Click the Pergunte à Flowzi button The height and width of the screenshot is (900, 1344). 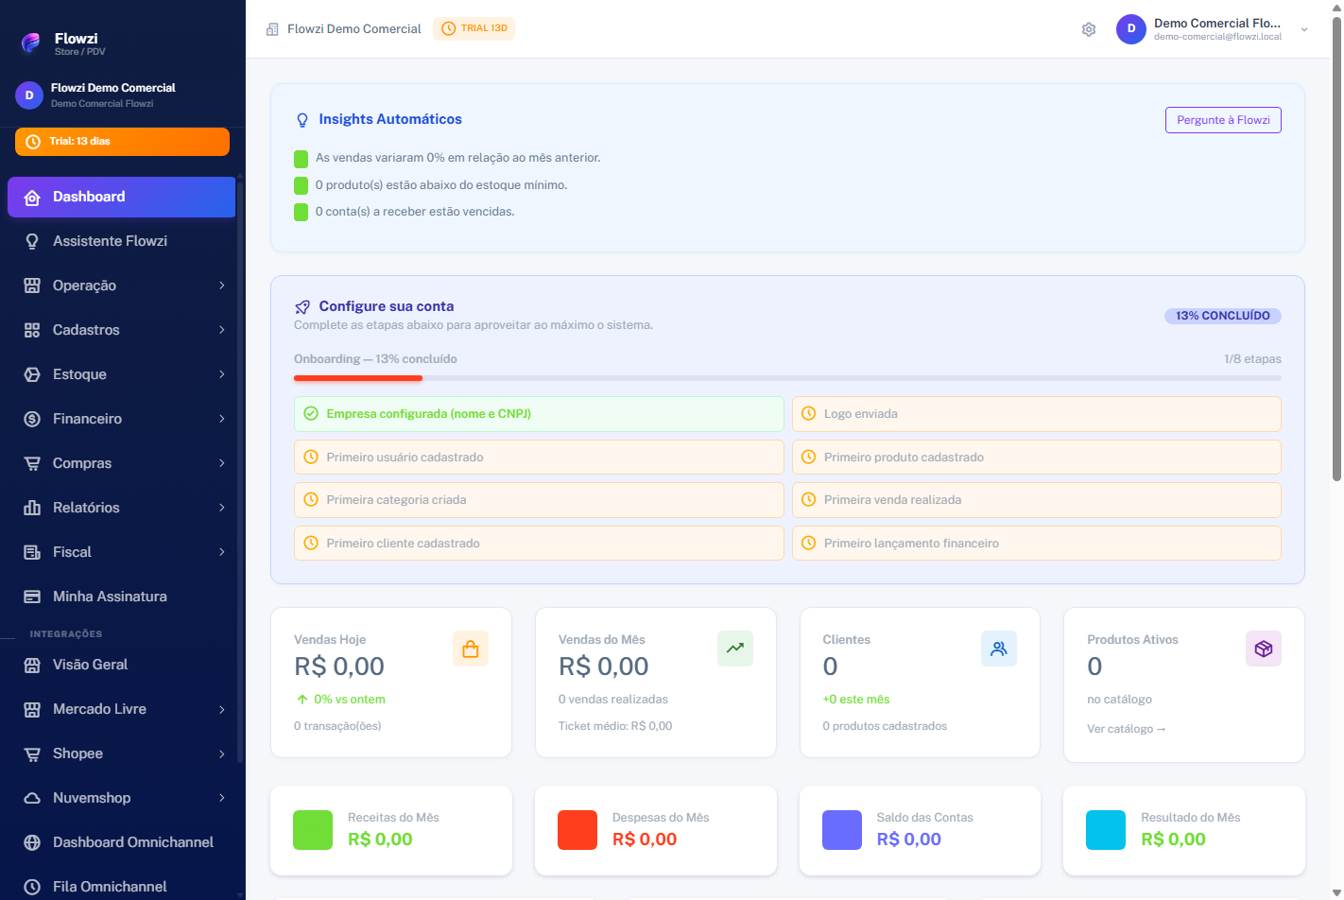1223,120
